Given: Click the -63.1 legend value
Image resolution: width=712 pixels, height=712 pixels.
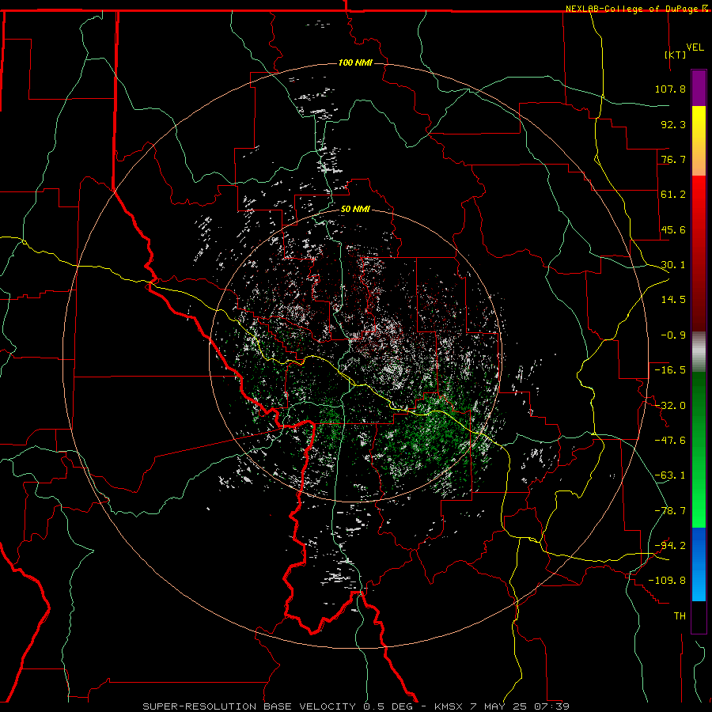Looking at the screenshot, I should [x=670, y=475].
